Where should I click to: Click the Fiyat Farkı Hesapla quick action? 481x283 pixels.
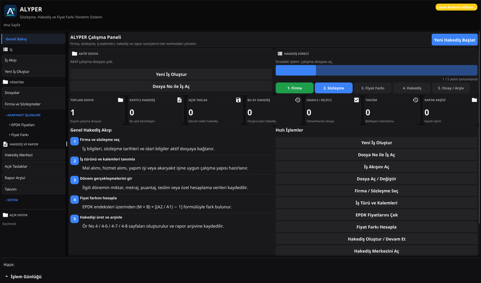pyautogui.click(x=376, y=227)
